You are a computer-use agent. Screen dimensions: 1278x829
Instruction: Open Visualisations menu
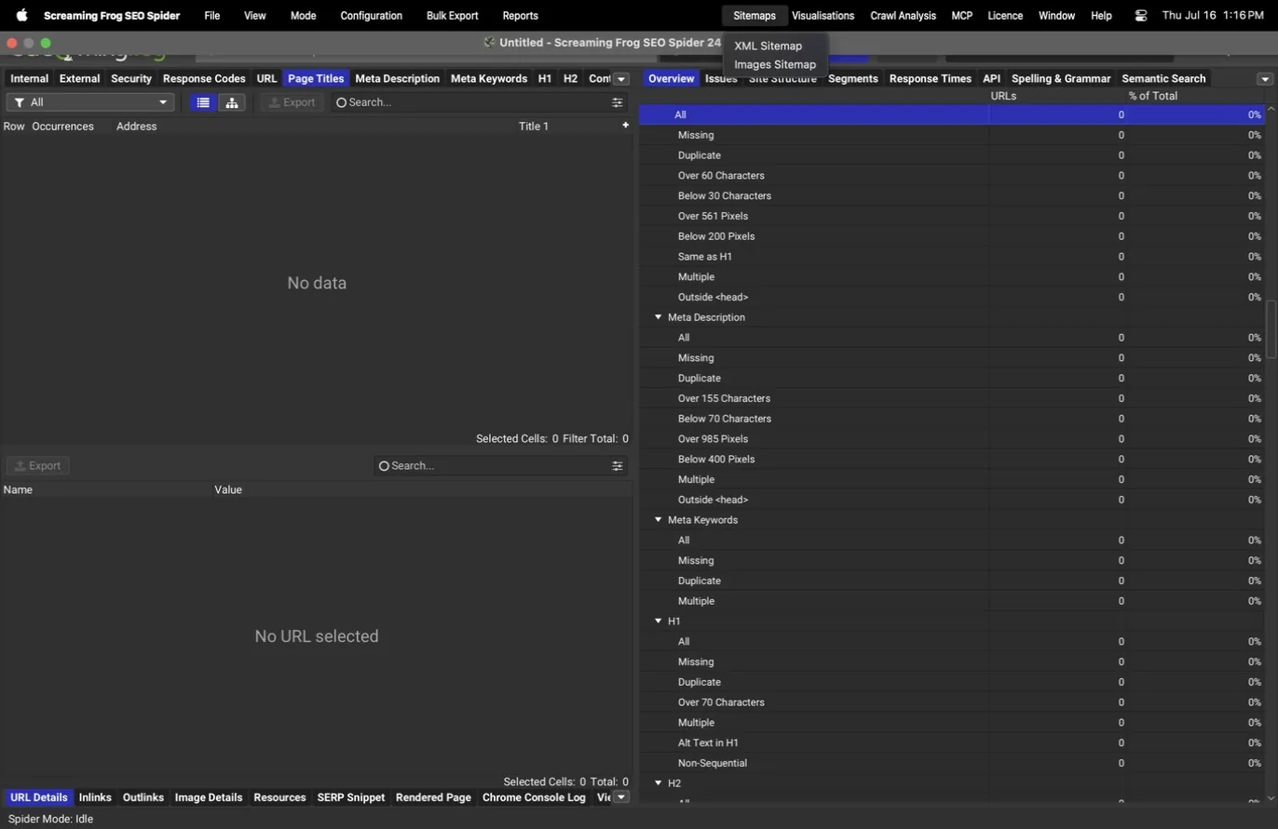pyautogui.click(x=823, y=15)
